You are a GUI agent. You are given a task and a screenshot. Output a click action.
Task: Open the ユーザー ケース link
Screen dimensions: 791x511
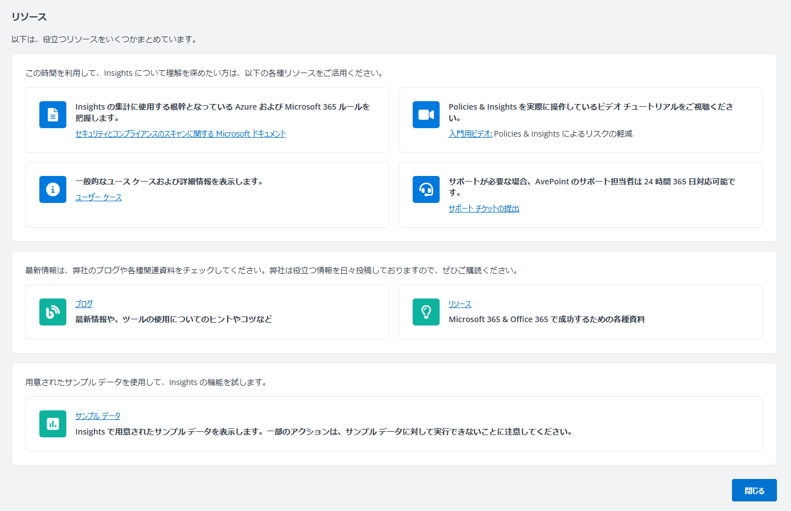point(98,197)
